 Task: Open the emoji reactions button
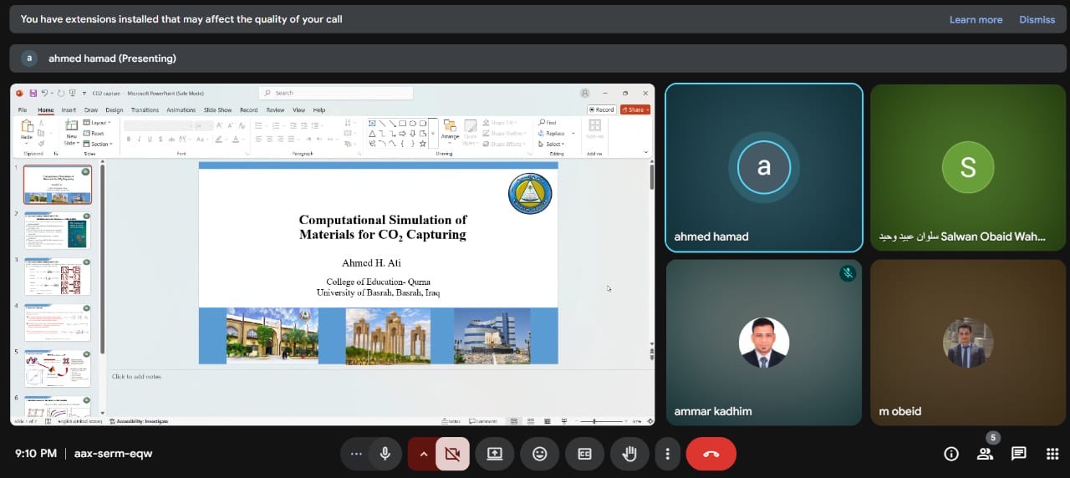coord(539,454)
